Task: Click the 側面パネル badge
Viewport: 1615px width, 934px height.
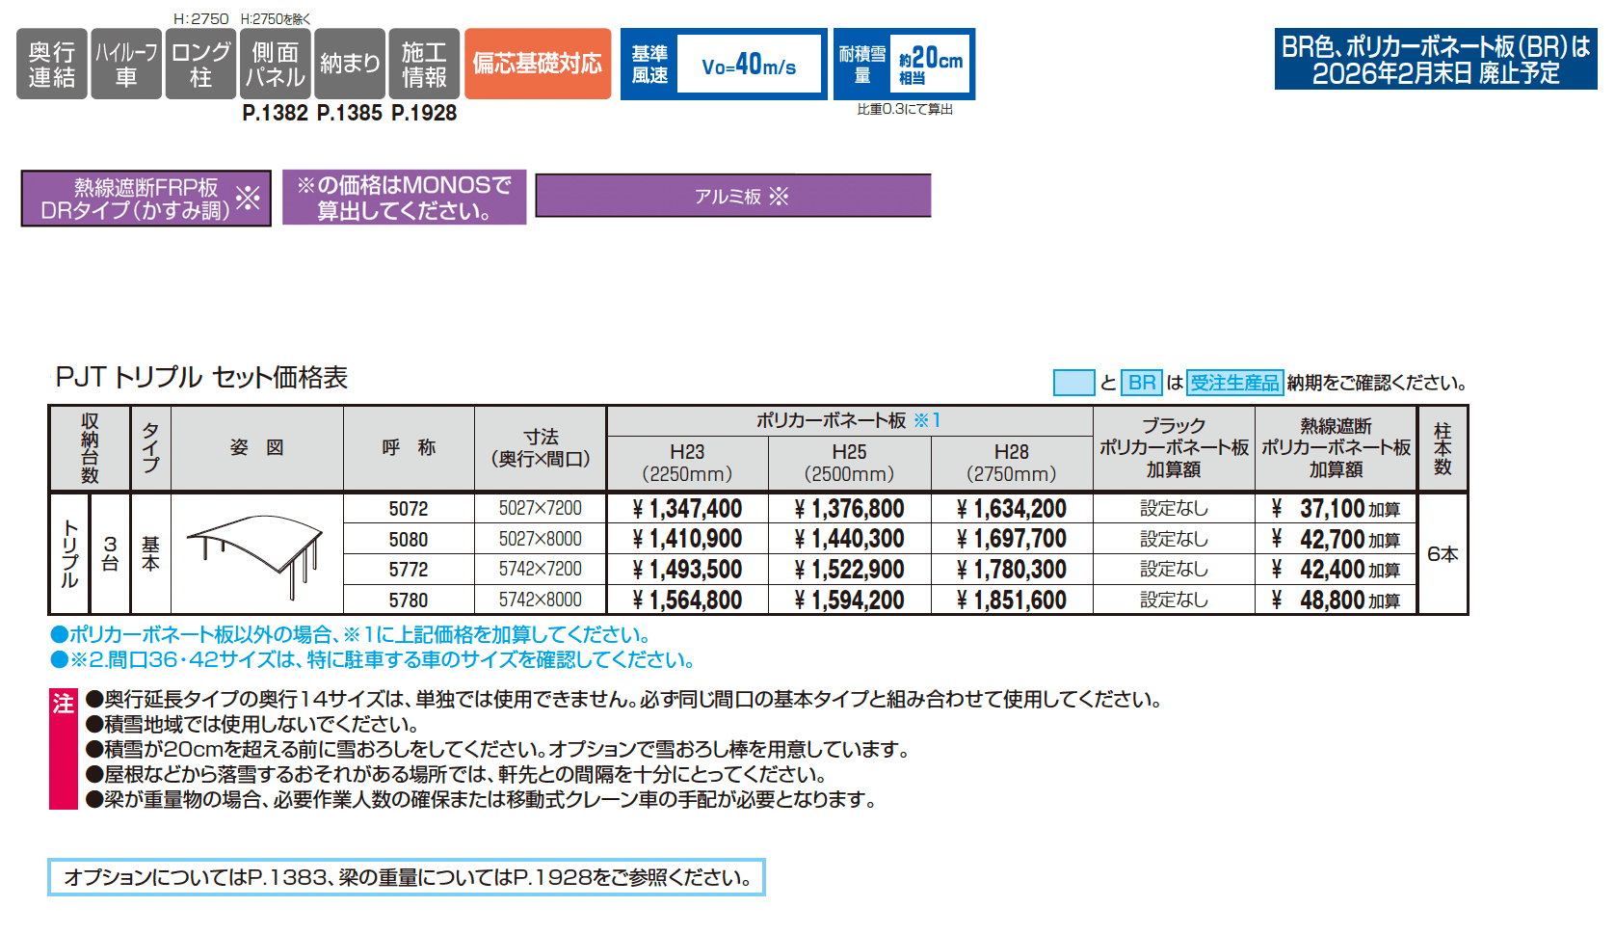Action: click(x=276, y=64)
